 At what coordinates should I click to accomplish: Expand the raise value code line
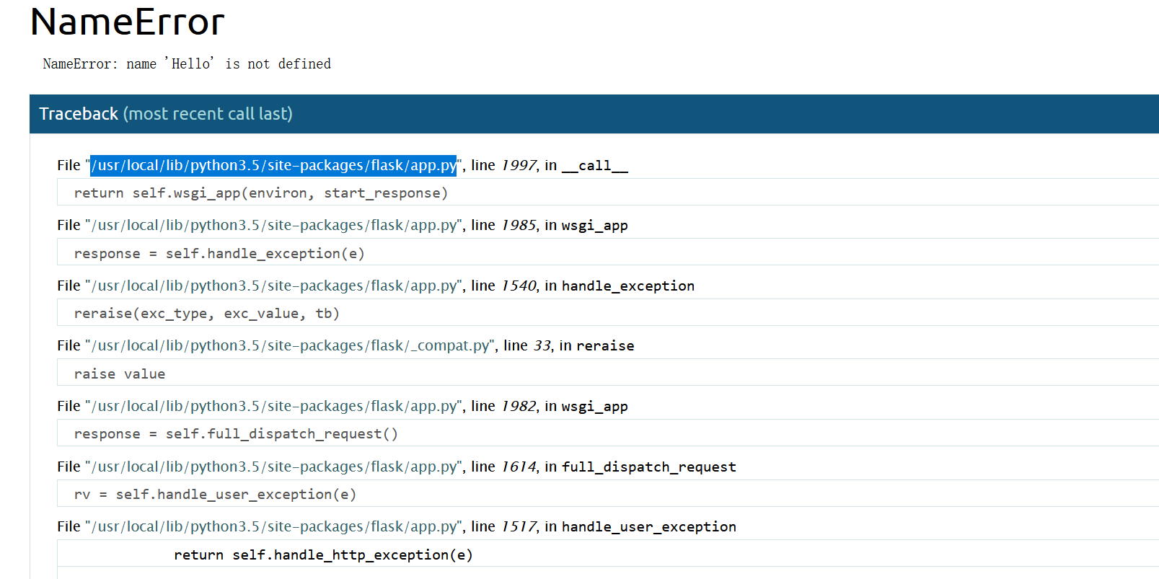(120, 374)
